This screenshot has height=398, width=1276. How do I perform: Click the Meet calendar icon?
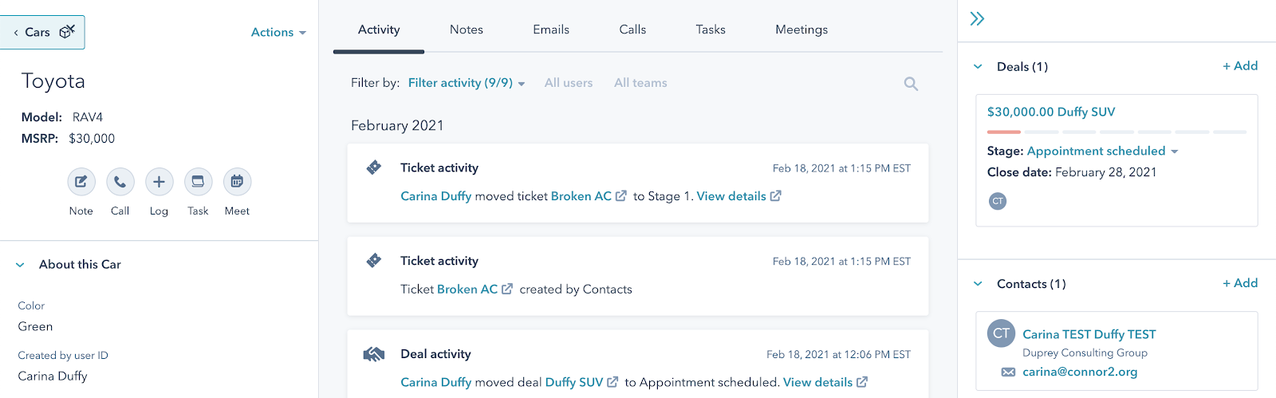pos(237,182)
